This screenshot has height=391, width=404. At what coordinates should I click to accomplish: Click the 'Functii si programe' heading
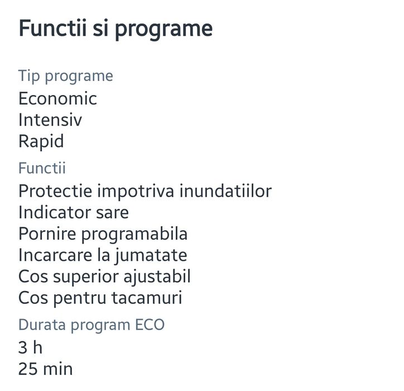116,28
